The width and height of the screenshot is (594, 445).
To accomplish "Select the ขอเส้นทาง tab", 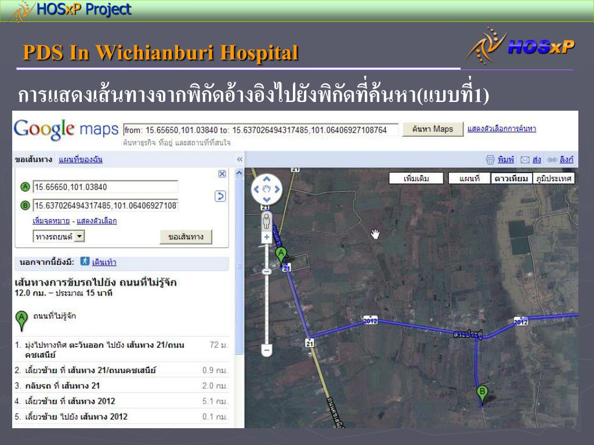I will pyautogui.click(x=33, y=159).
